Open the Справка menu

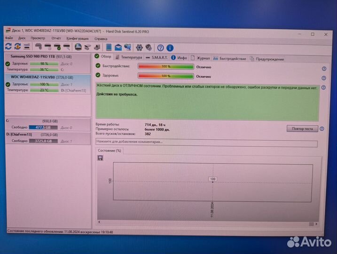pos(101,39)
